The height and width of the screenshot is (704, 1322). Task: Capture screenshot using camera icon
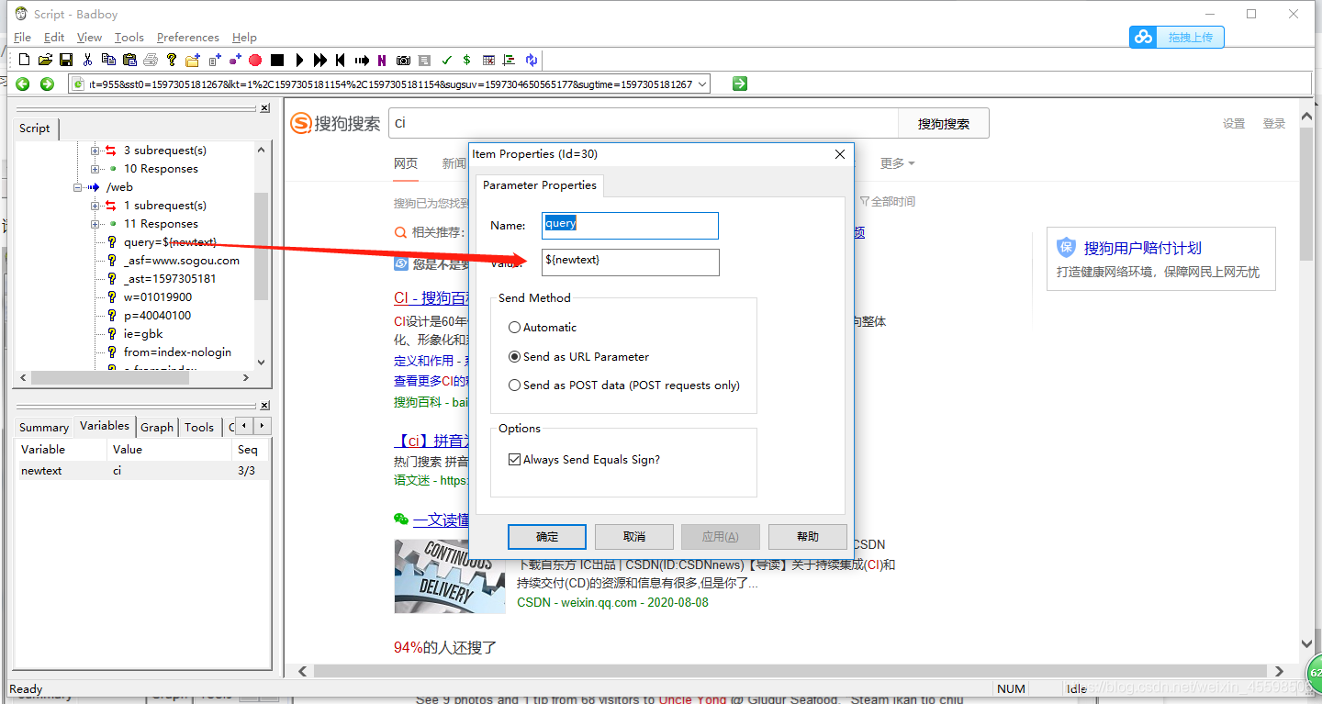[x=403, y=60]
